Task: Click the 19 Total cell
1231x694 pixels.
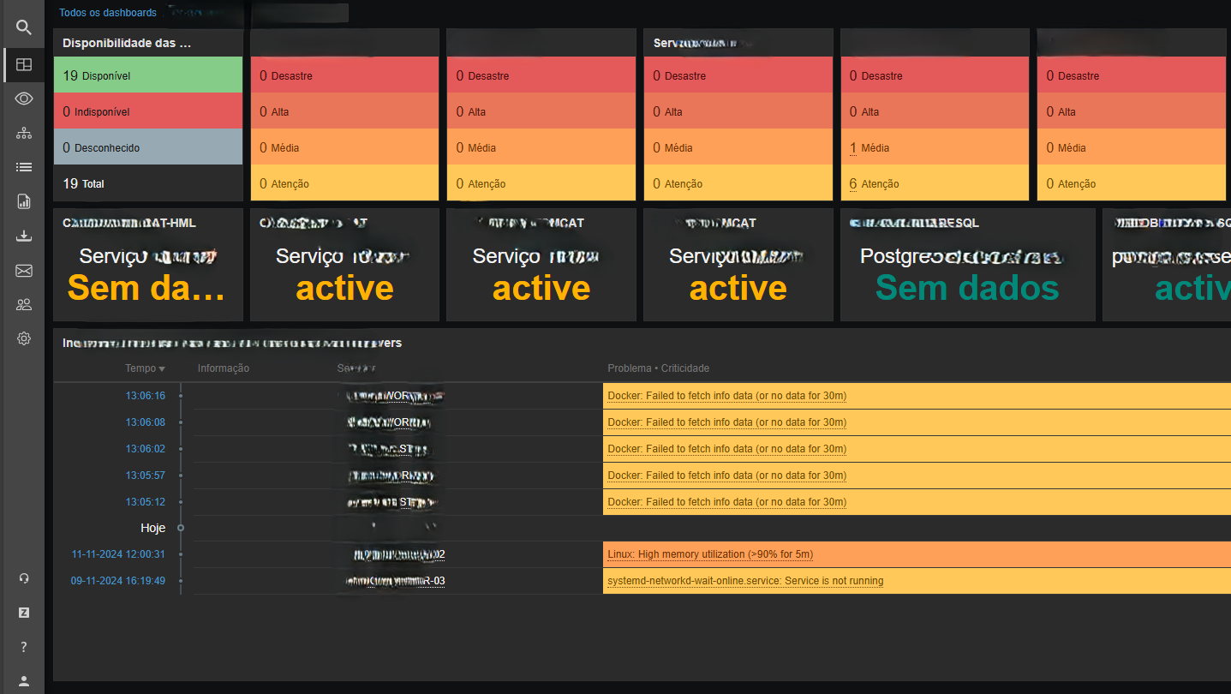Action: (x=148, y=183)
